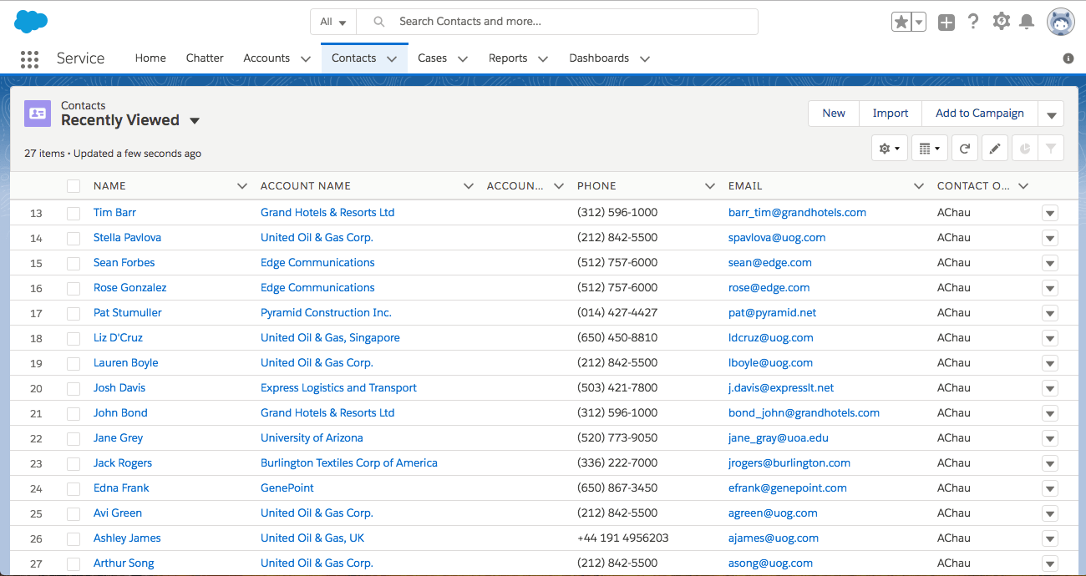This screenshot has height=576, width=1086.
Task: Click the New contact button
Action: 833,114
